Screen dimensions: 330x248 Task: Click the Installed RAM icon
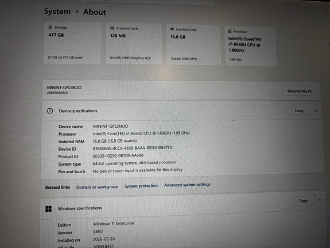pyautogui.click(x=172, y=29)
